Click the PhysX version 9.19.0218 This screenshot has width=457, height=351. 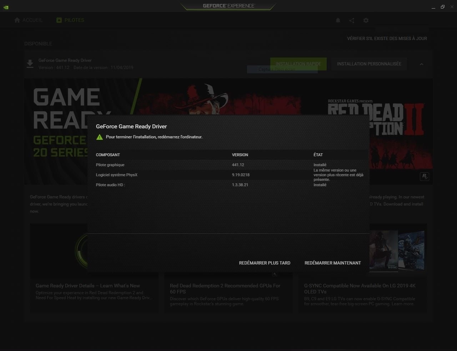[x=241, y=175]
